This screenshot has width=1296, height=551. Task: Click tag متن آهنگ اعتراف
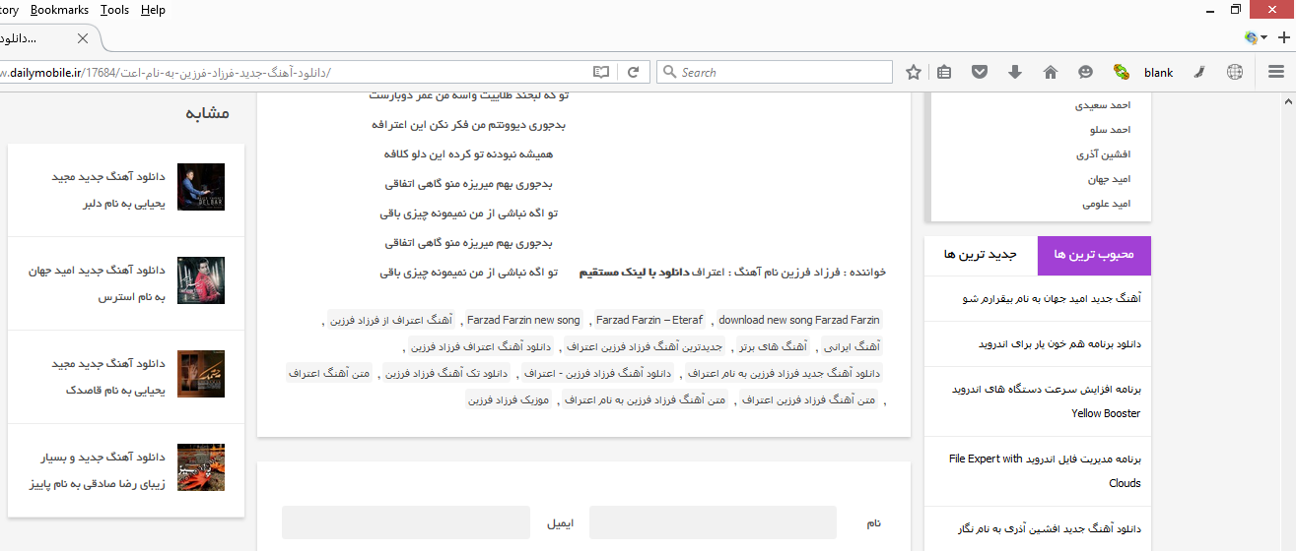point(330,373)
